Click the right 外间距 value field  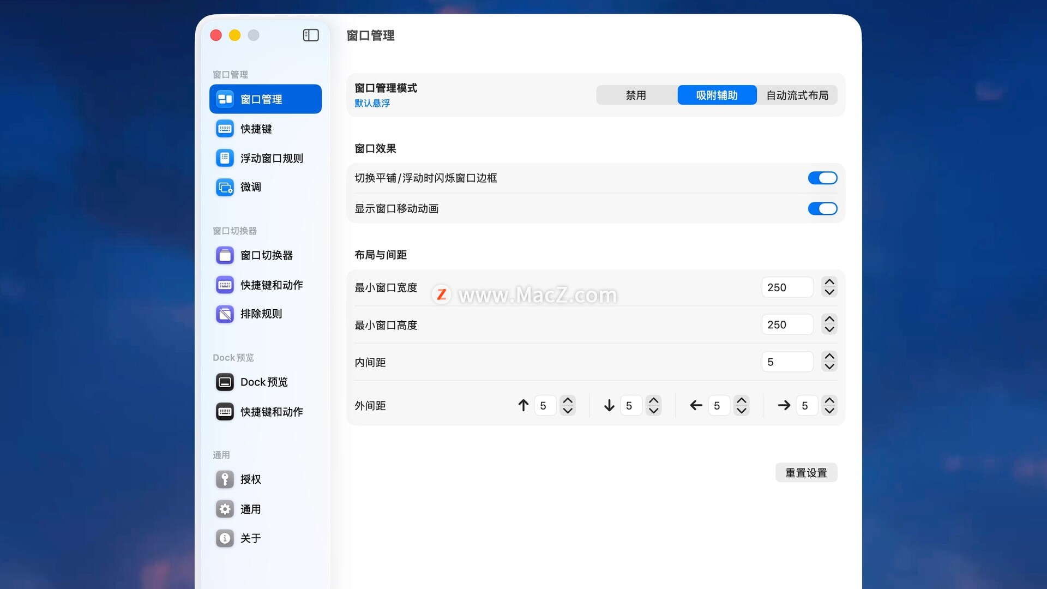[807, 405]
